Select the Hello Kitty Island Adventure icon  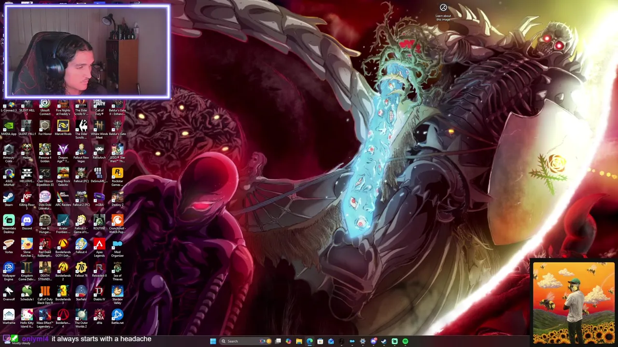(27, 319)
